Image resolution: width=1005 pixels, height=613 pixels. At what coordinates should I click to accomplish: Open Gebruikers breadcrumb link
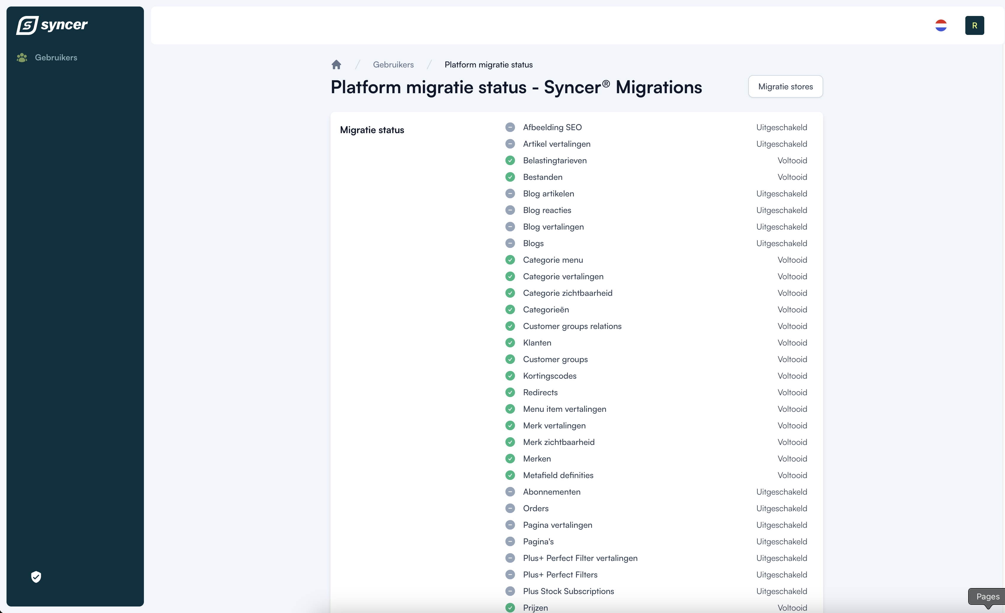(x=393, y=64)
